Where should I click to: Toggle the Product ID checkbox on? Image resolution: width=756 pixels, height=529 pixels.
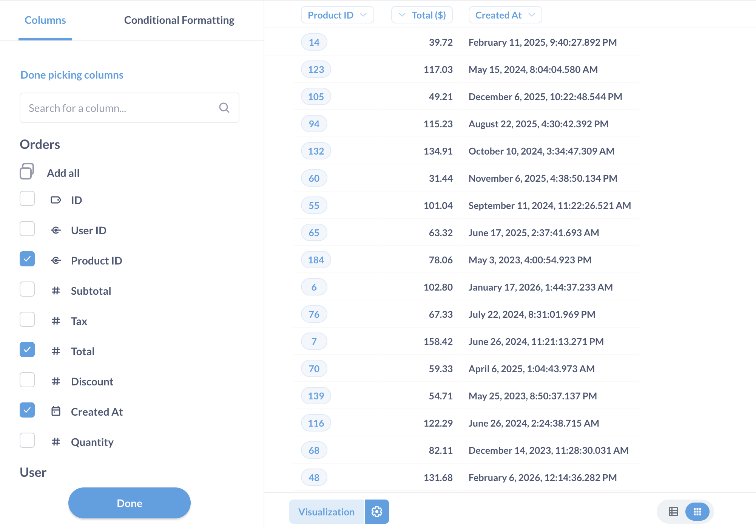coord(28,260)
